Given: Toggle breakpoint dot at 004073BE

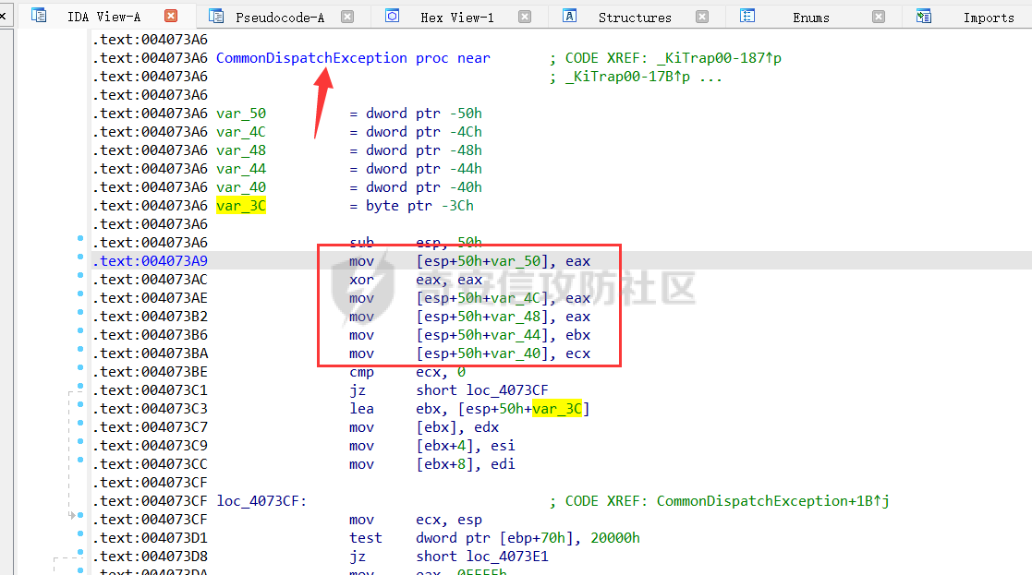Looking at the screenshot, I should [x=80, y=367].
